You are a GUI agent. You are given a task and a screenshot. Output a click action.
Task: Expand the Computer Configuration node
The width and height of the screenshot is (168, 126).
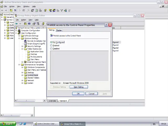tap(16, 30)
